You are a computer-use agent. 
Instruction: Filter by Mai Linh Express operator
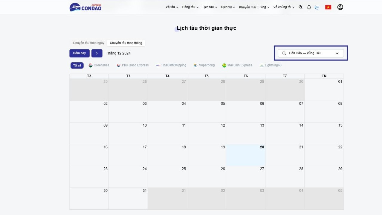[237, 65]
